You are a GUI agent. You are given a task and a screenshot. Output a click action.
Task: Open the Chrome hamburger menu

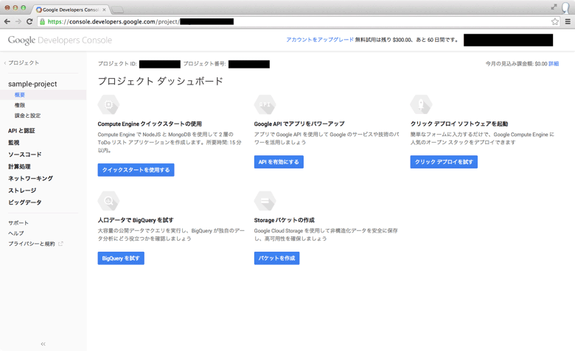click(568, 21)
